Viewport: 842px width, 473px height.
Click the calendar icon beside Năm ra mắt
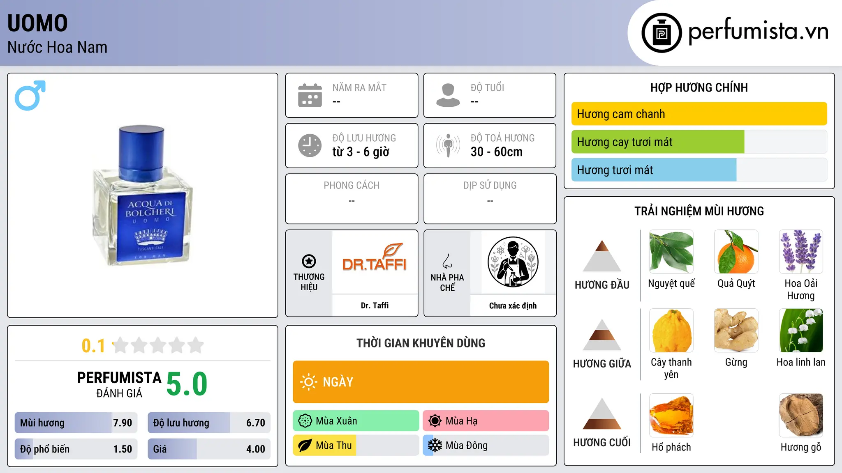[x=310, y=95]
